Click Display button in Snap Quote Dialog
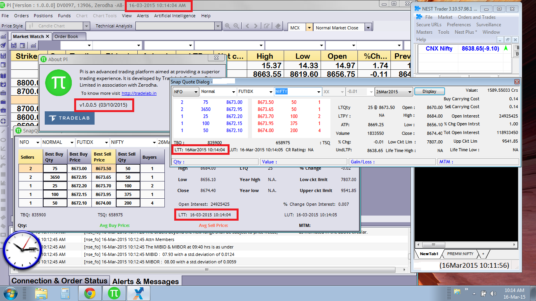Screen dimensions: 536x301 (429, 91)
